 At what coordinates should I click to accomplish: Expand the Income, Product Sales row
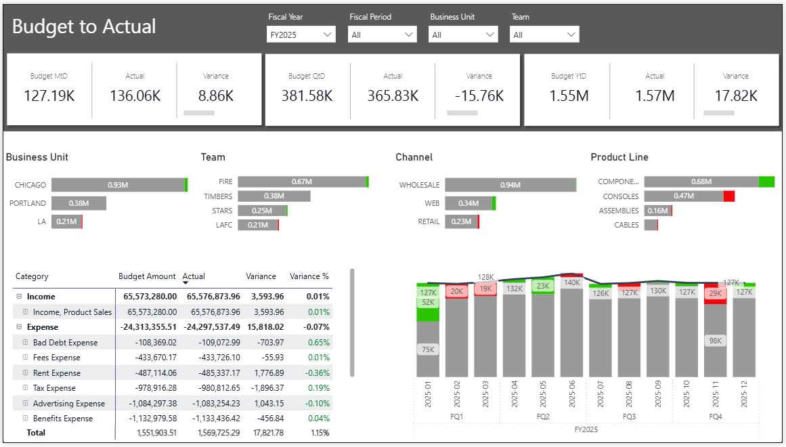pos(25,312)
